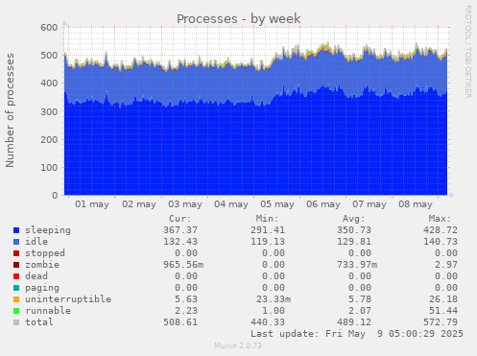Click the 'Last update' timestamp line
This screenshot has height=356, width=477.
pyautogui.click(x=357, y=334)
